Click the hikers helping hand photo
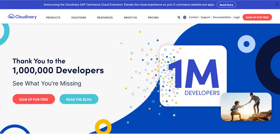 tap(246, 107)
